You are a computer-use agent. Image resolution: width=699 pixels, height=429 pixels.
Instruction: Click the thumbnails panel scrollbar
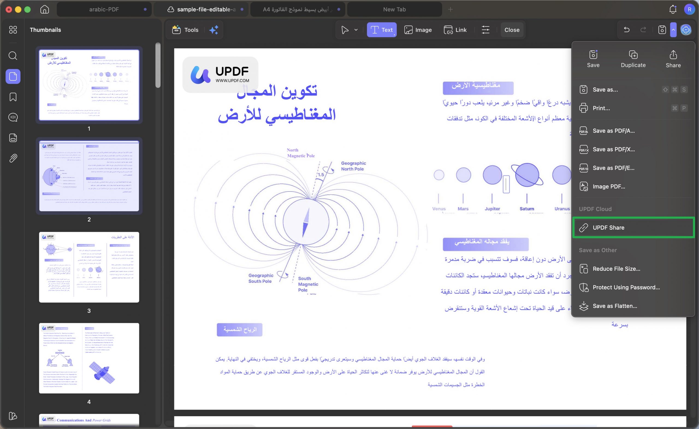click(x=158, y=65)
